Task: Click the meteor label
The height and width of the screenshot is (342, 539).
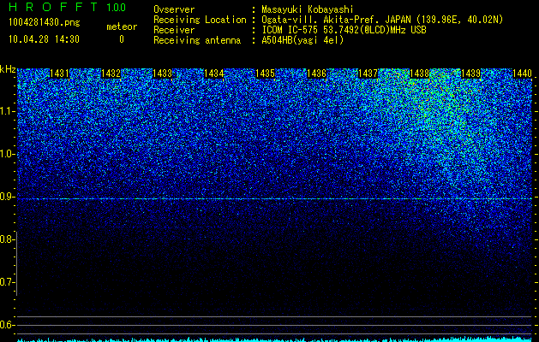Action: [122, 27]
